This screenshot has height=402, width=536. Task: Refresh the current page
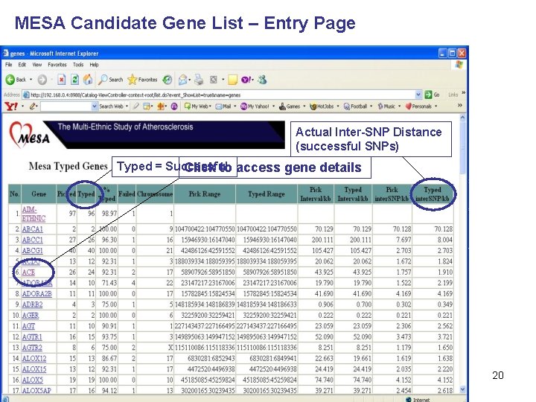coord(74,80)
